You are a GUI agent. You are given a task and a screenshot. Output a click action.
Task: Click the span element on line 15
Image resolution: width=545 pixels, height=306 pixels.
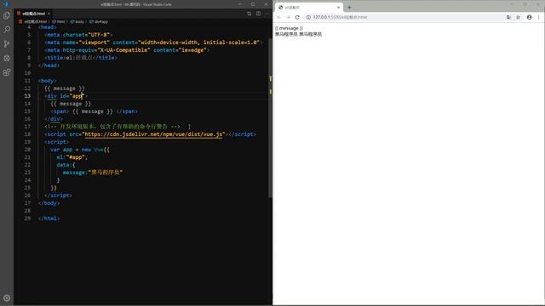click(95, 111)
